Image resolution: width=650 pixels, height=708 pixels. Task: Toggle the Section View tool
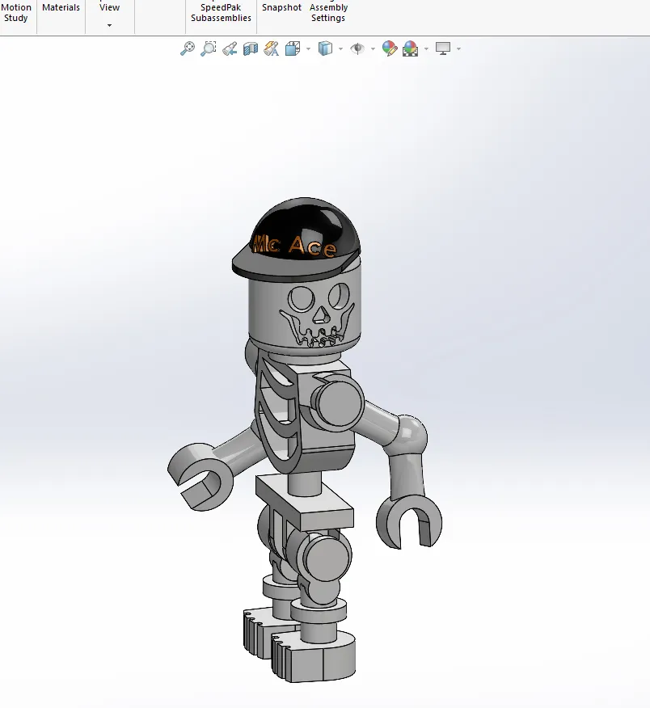click(x=251, y=48)
